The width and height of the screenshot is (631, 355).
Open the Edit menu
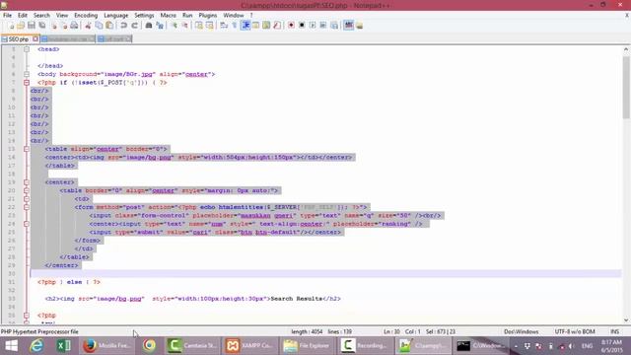23,16
